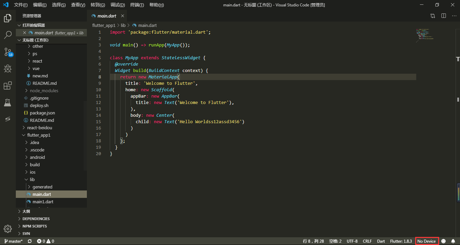The height and width of the screenshot is (245, 460).
Task: Click No Device in status bar
Action: (x=426, y=241)
